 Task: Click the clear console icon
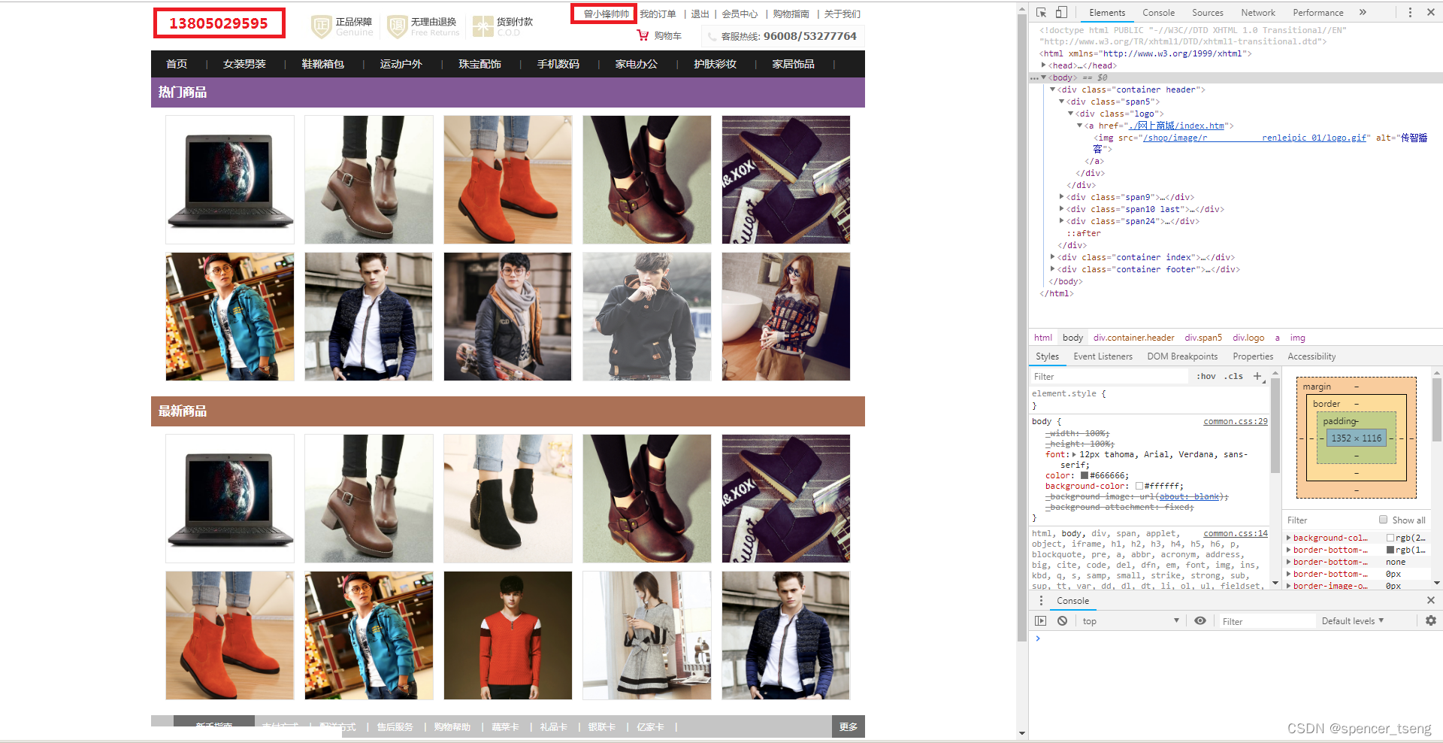pyautogui.click(x=1062, y=620)
